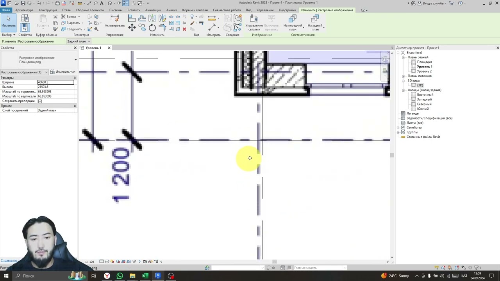
Task: Click the Слой построений value Задний план
Action: [55, 110]
